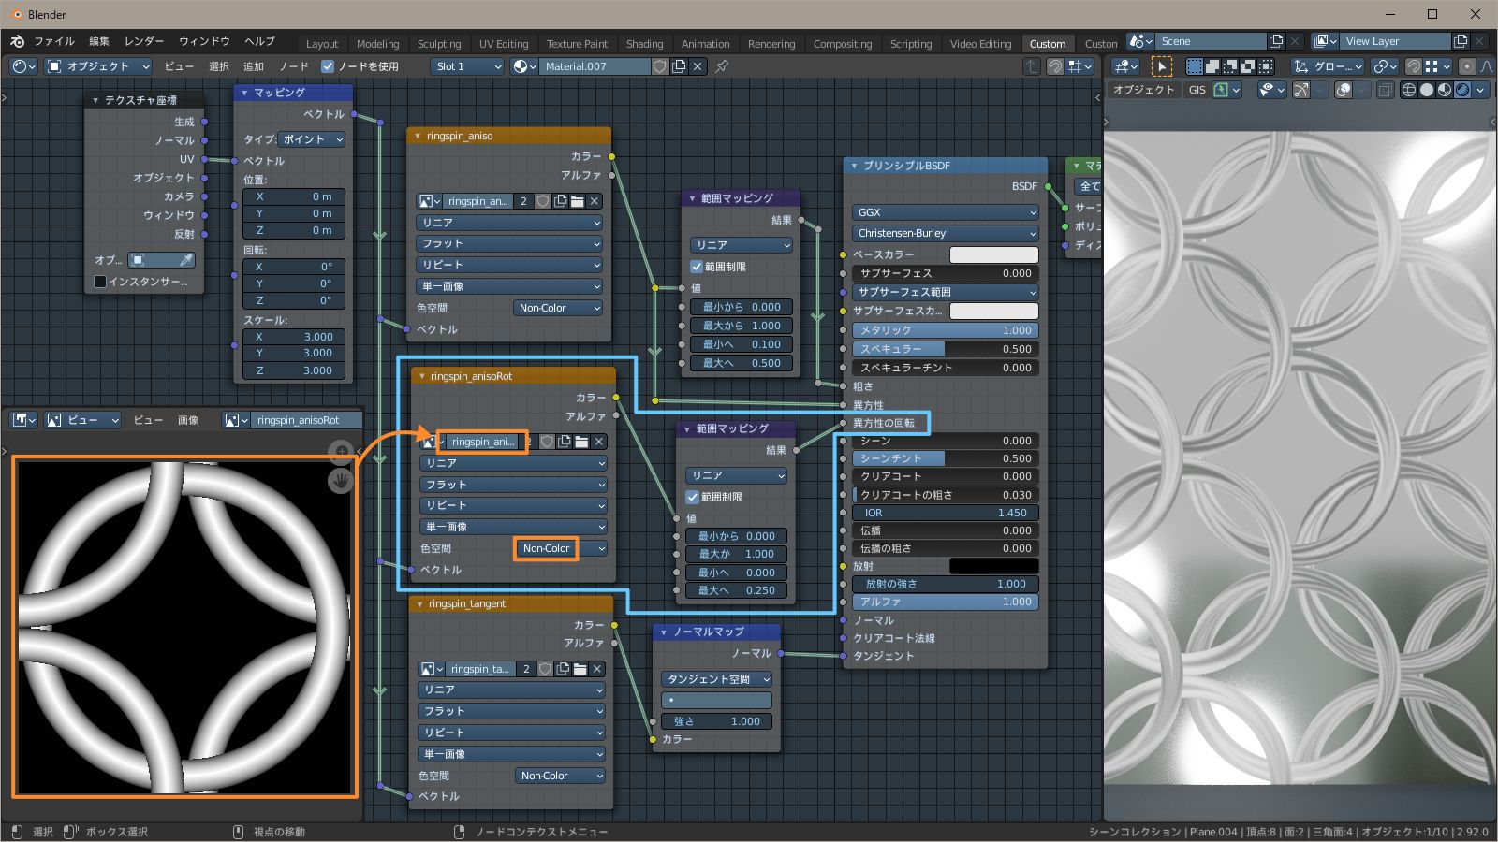Open the 追加 menu in node editor
This screenshot has width=1498, height=842.
254,66
